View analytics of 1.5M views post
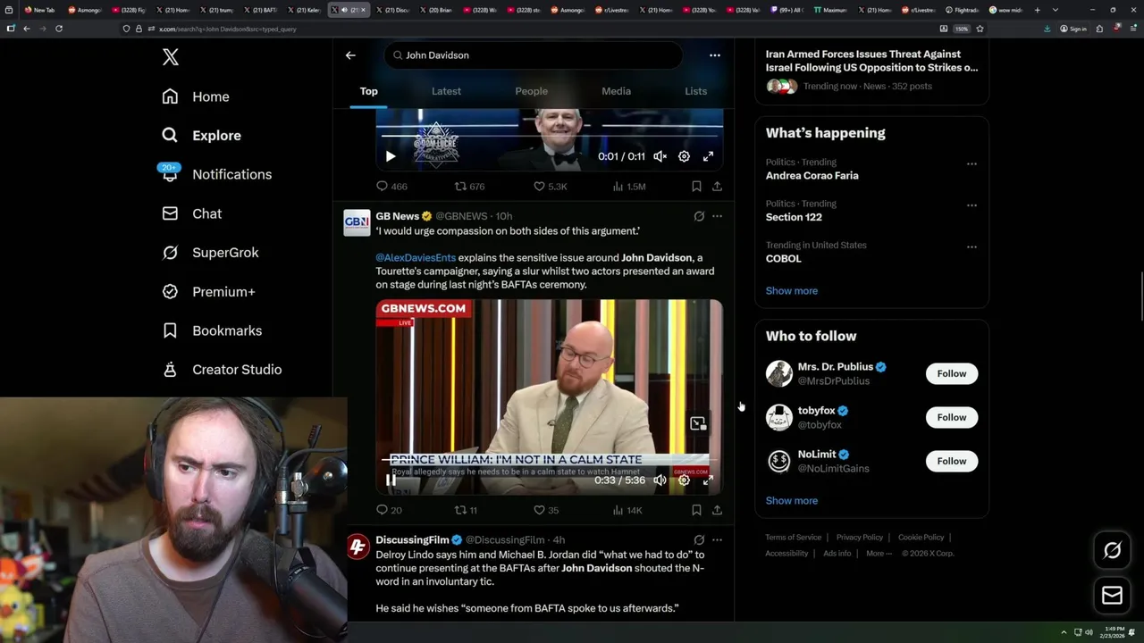 [x=629, y=187]
